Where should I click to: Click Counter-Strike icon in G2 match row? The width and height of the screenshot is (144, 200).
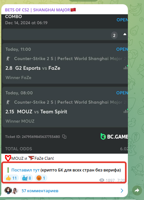8,59
